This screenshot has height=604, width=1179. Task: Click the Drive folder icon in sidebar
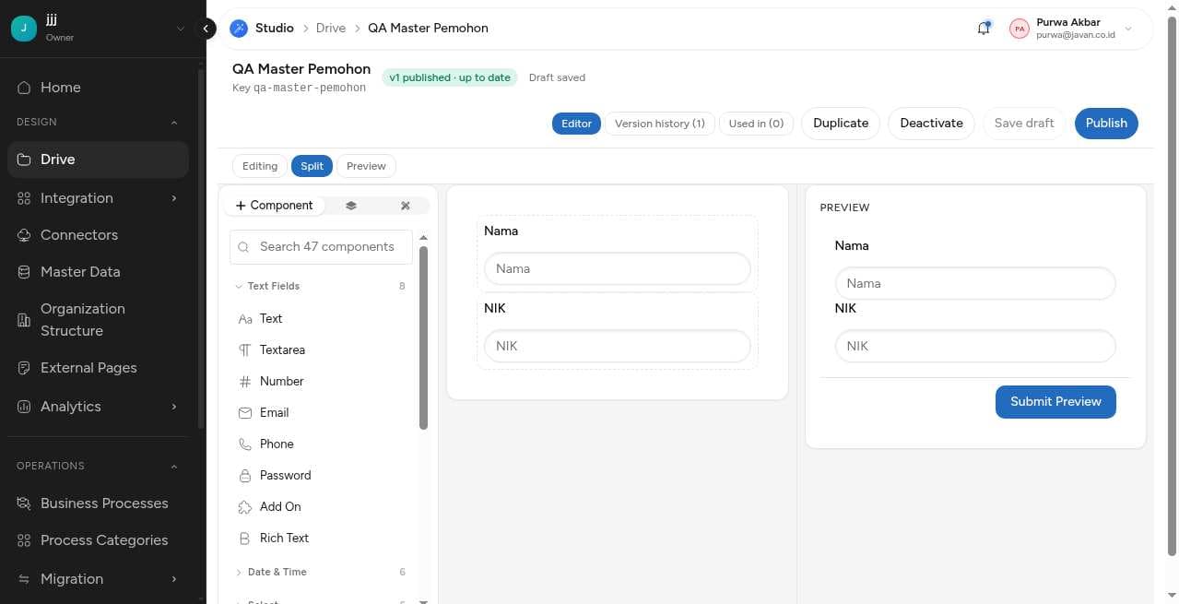pos(24,160)
